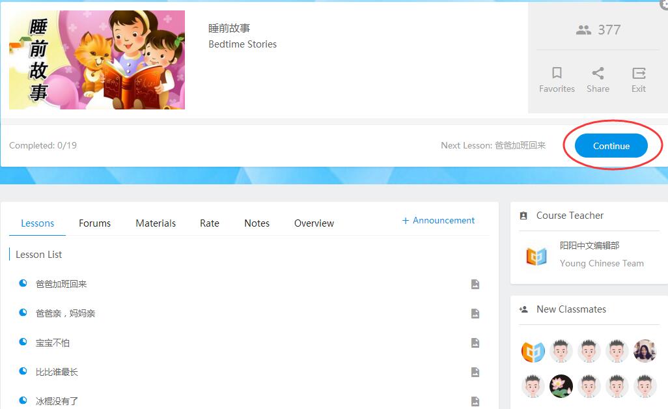Click the progress icon beside 冰棍没有了
This screenshot has width=668, height=409.
(23, 400)
